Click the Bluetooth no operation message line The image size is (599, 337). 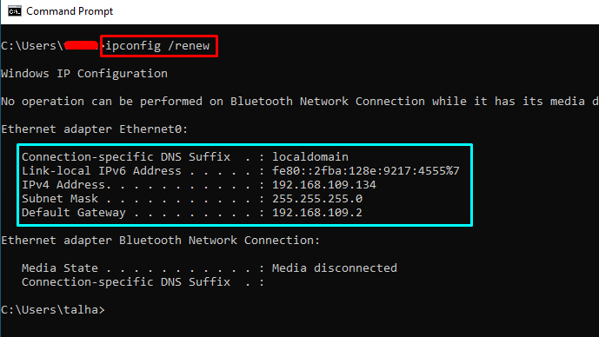pos(300,101)
